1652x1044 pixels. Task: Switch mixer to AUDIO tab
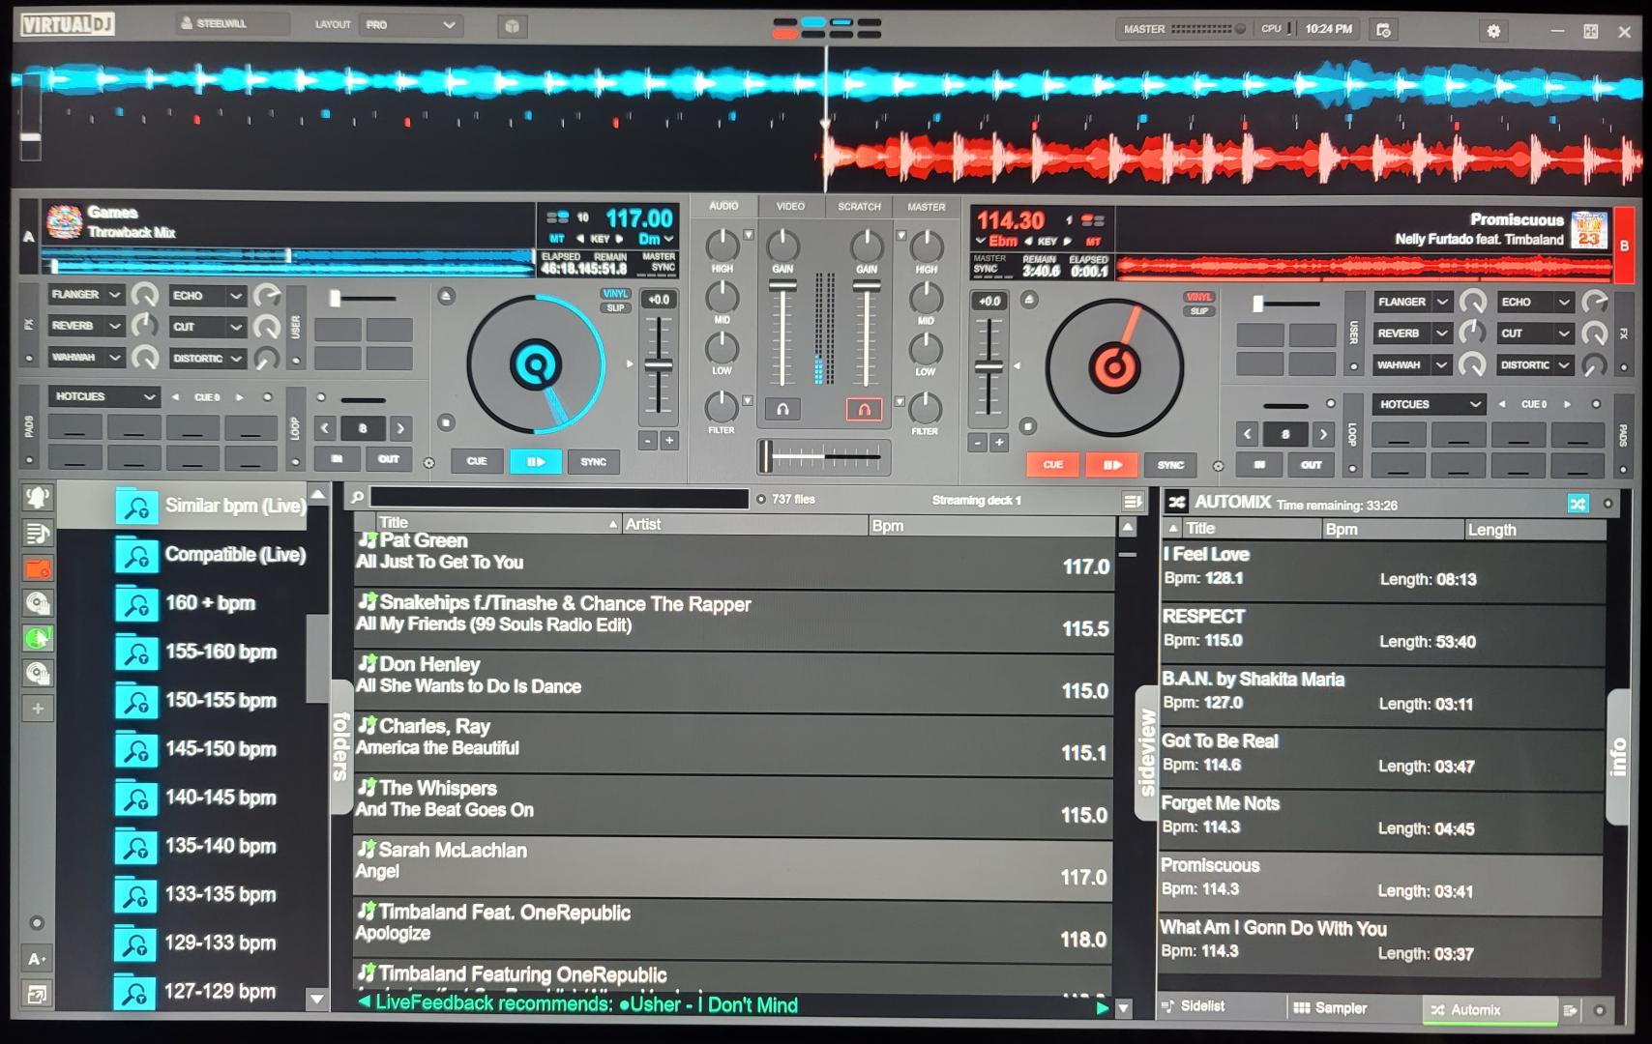[723, 206]
